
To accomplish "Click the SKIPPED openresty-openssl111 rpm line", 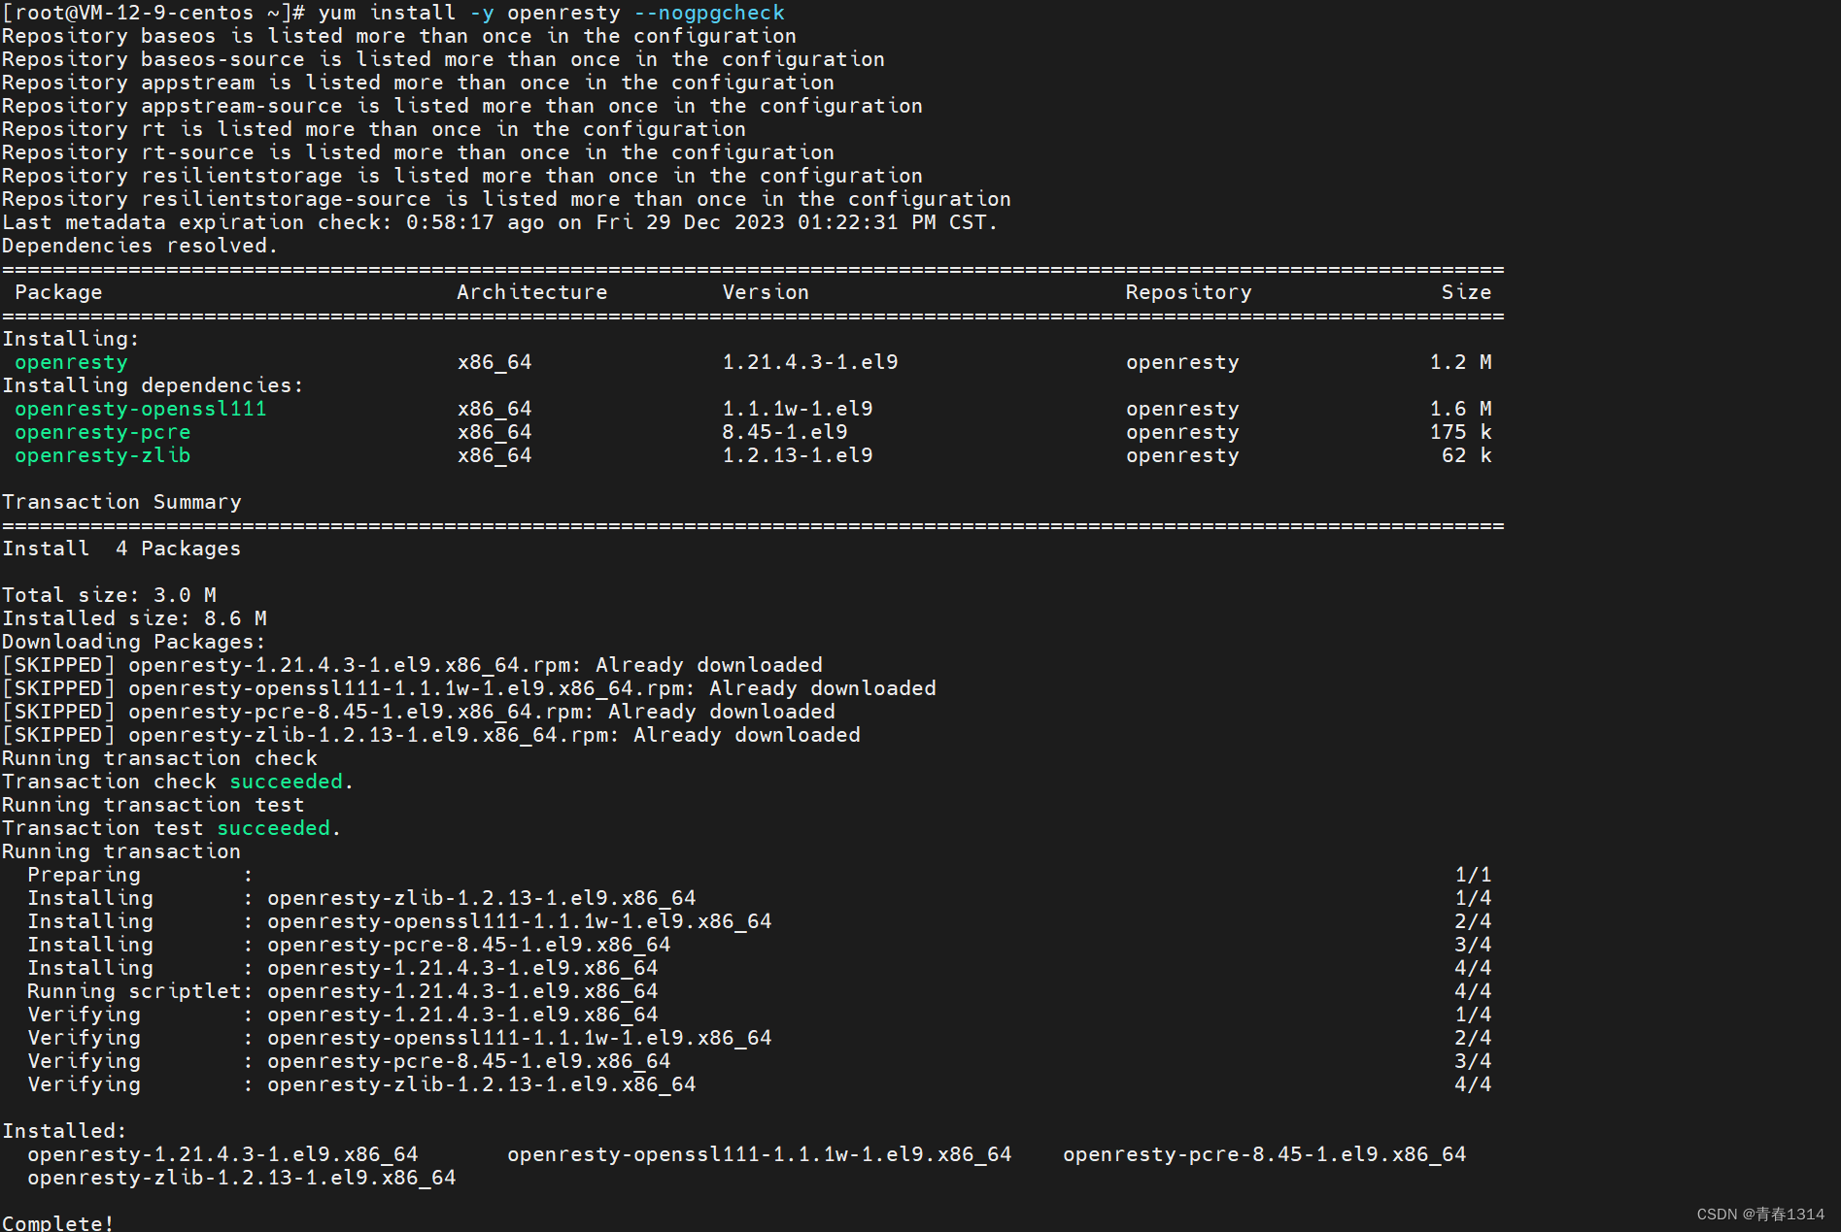I will [x=469, y=688].
